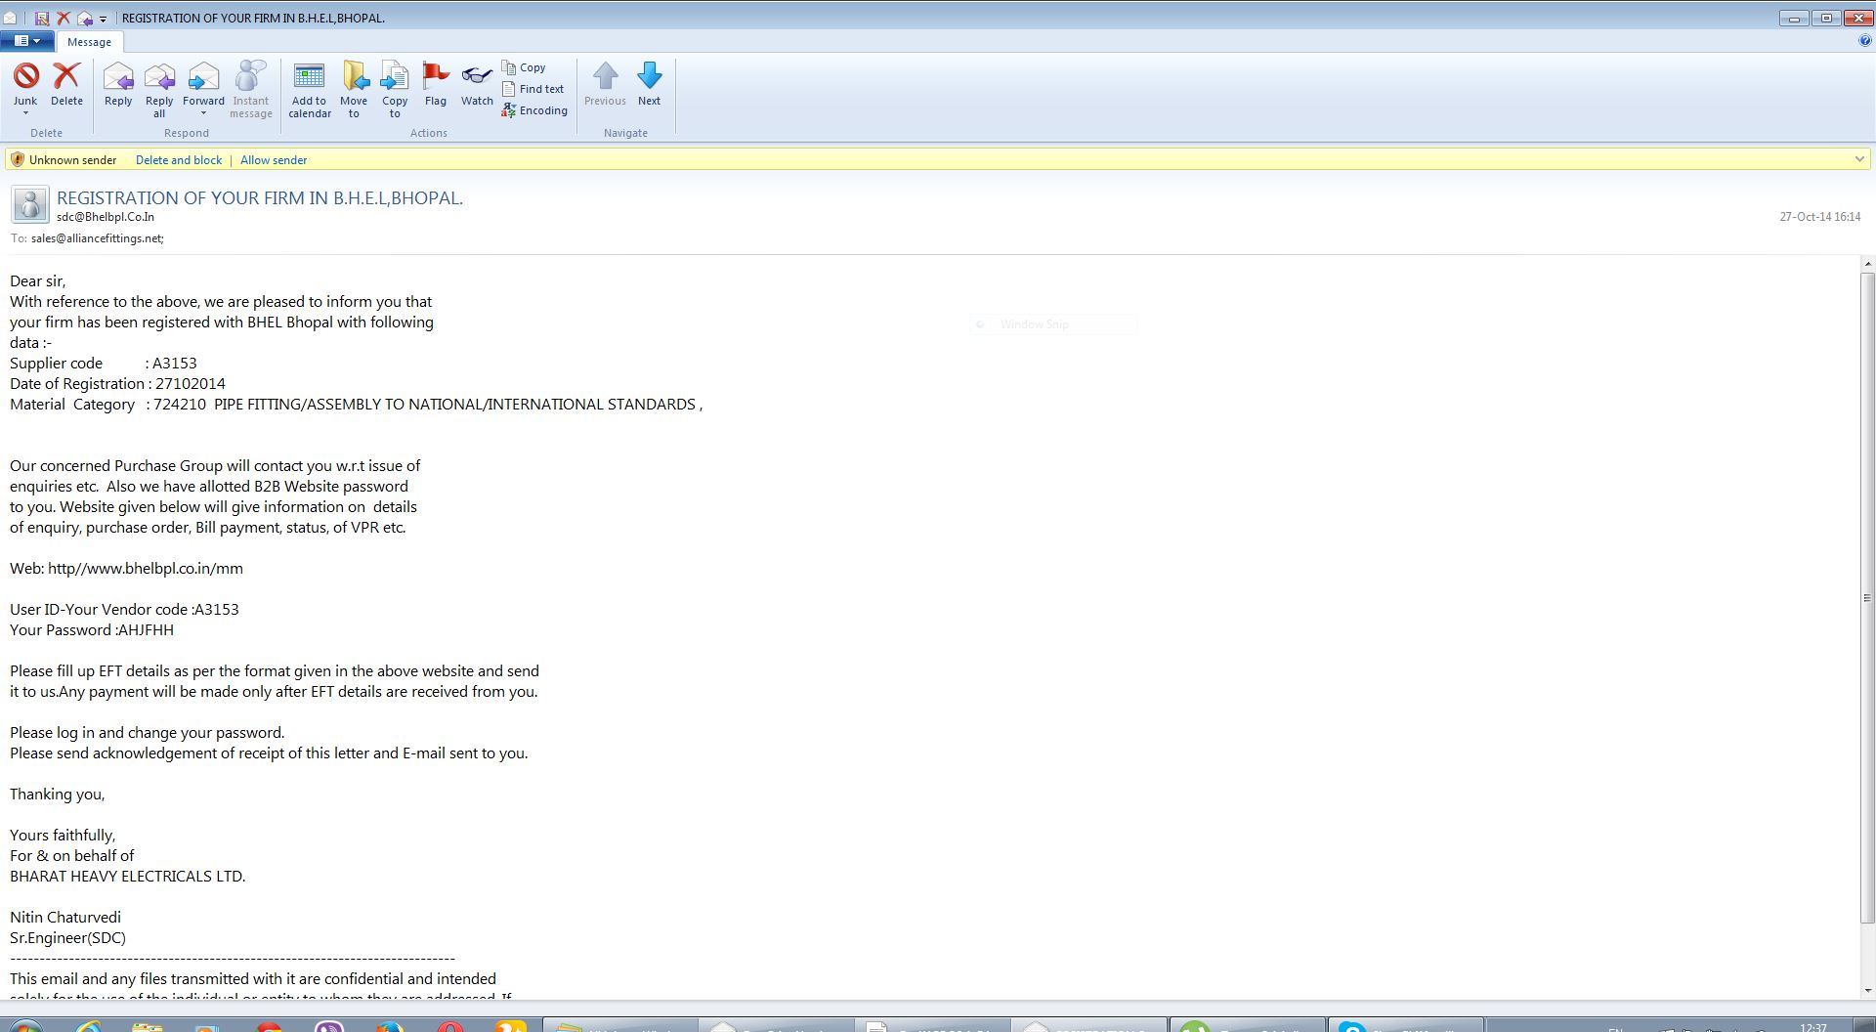
Task: Mark the message as Junk
Action: (25, 84)
